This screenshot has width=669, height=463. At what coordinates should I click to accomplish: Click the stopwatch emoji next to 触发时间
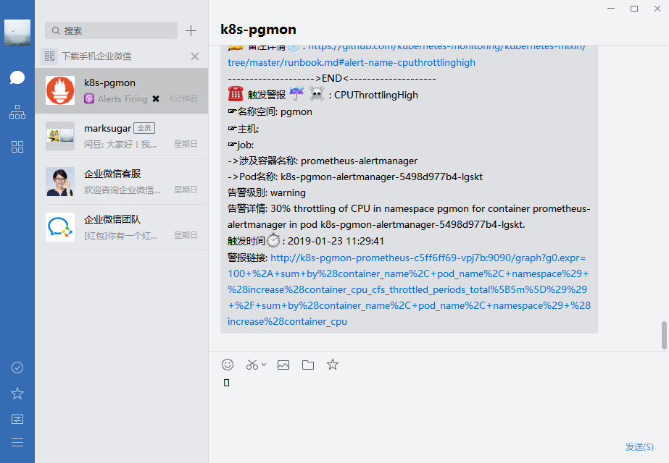click(273, 241)
